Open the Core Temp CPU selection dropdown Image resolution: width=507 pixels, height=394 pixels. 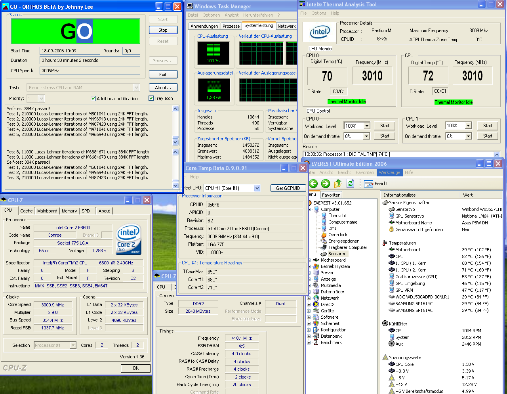pos(257,188)
